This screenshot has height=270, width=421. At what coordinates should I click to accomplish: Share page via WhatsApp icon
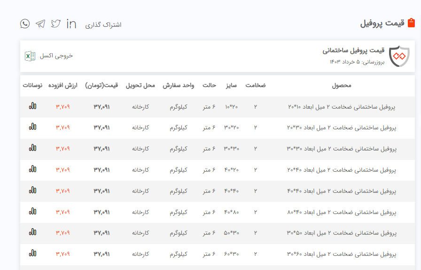[25, 24]
